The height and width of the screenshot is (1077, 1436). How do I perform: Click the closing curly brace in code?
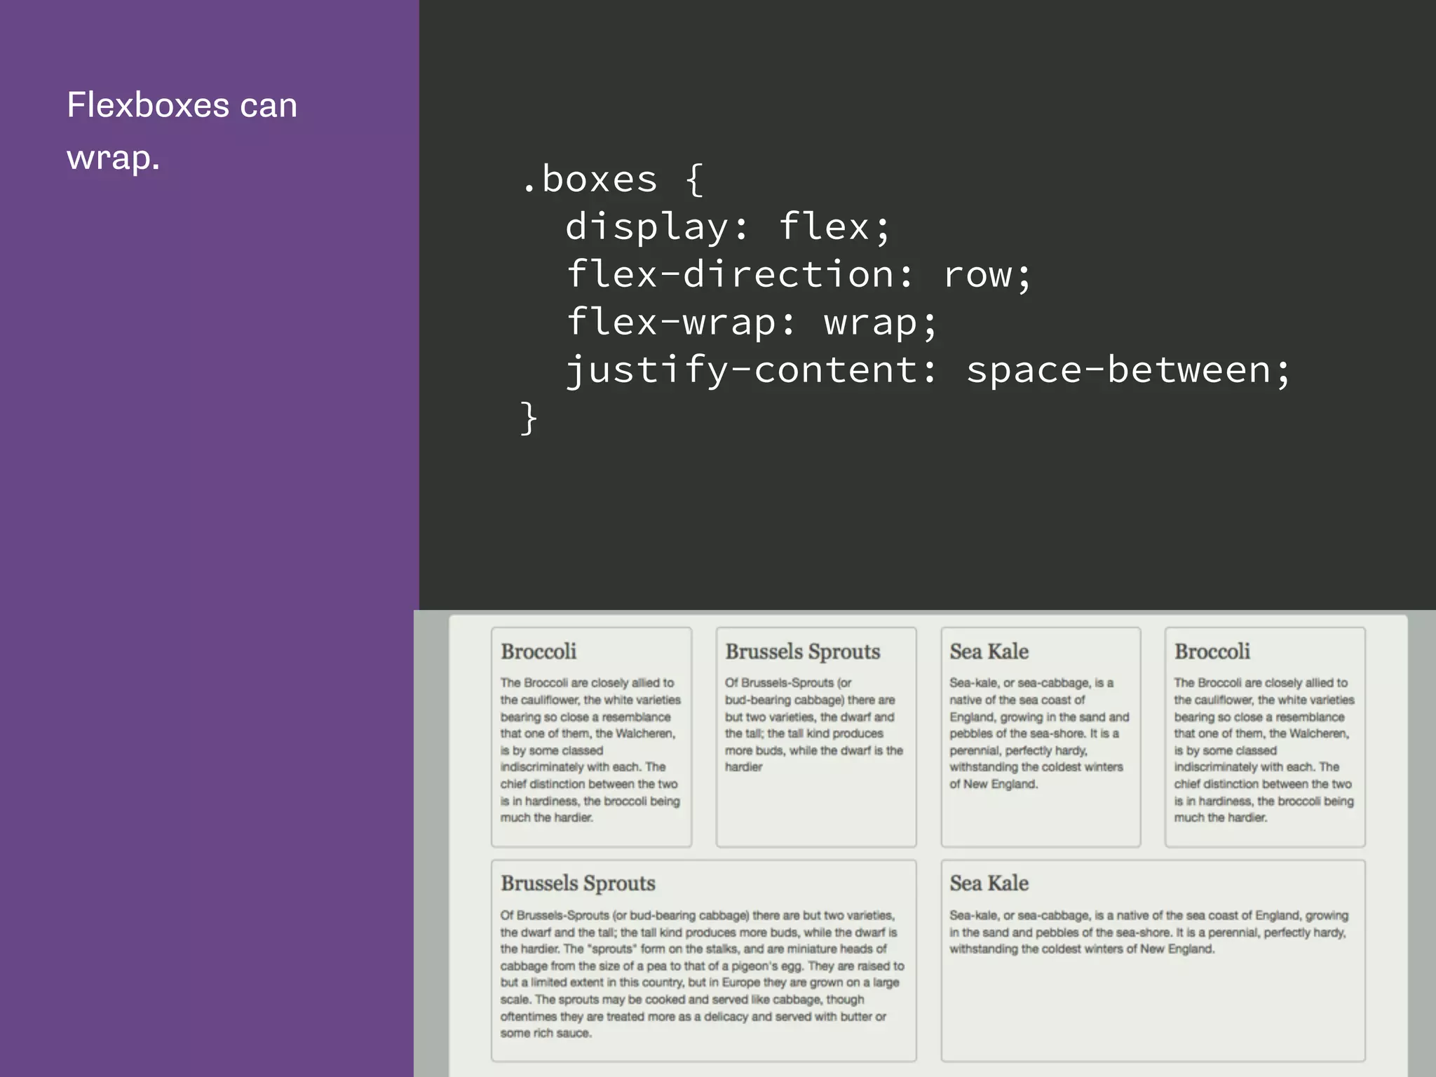pyautogui.click(x=529, y=418)
